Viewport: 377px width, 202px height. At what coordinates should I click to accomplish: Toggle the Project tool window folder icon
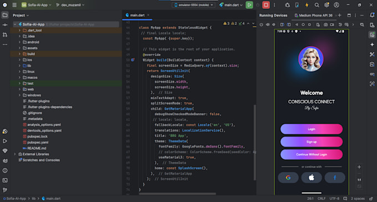[5, 15]
